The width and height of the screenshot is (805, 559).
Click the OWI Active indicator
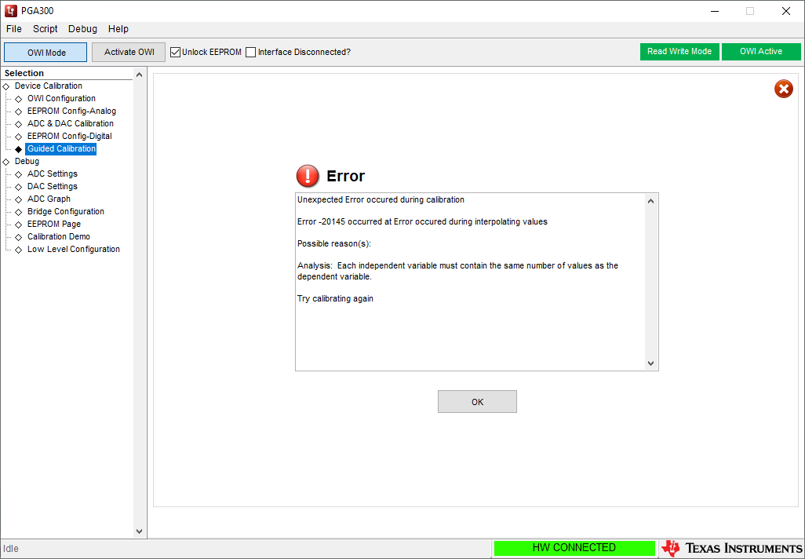[761, 51]
